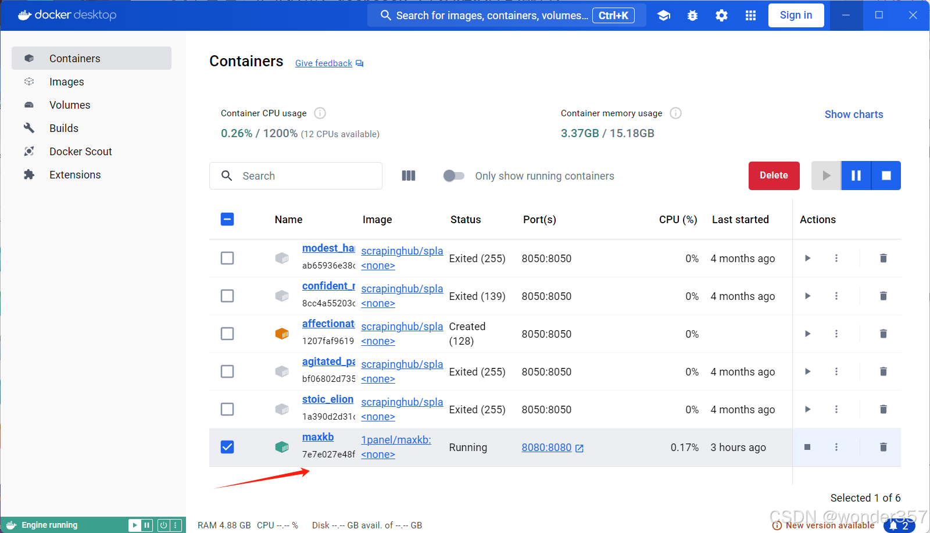
Task: Open engine options menu in status bar
Action: tap(175, 525)
